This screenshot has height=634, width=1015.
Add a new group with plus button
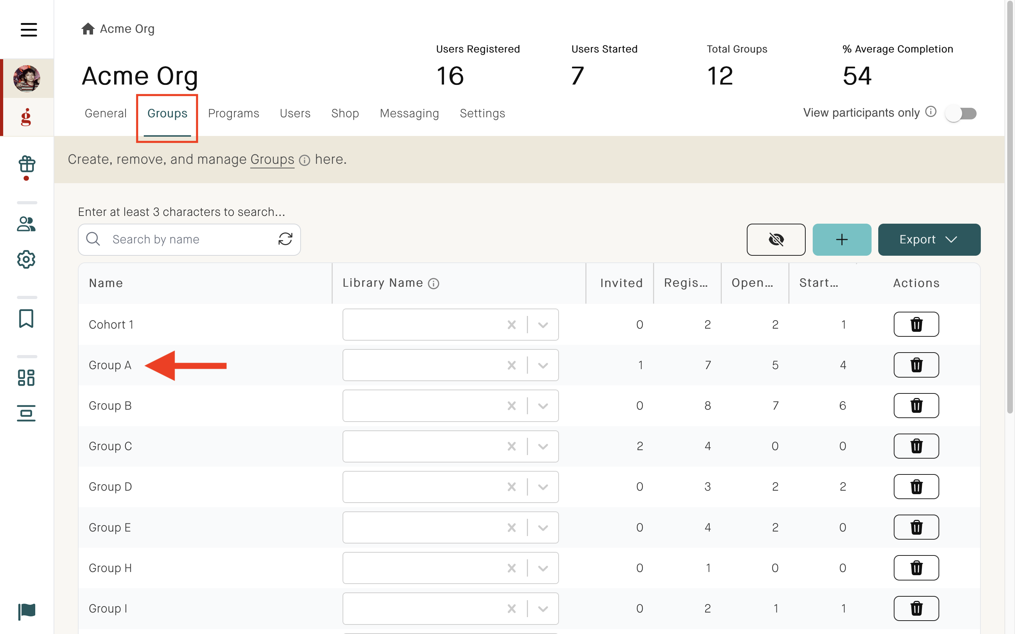841,240
